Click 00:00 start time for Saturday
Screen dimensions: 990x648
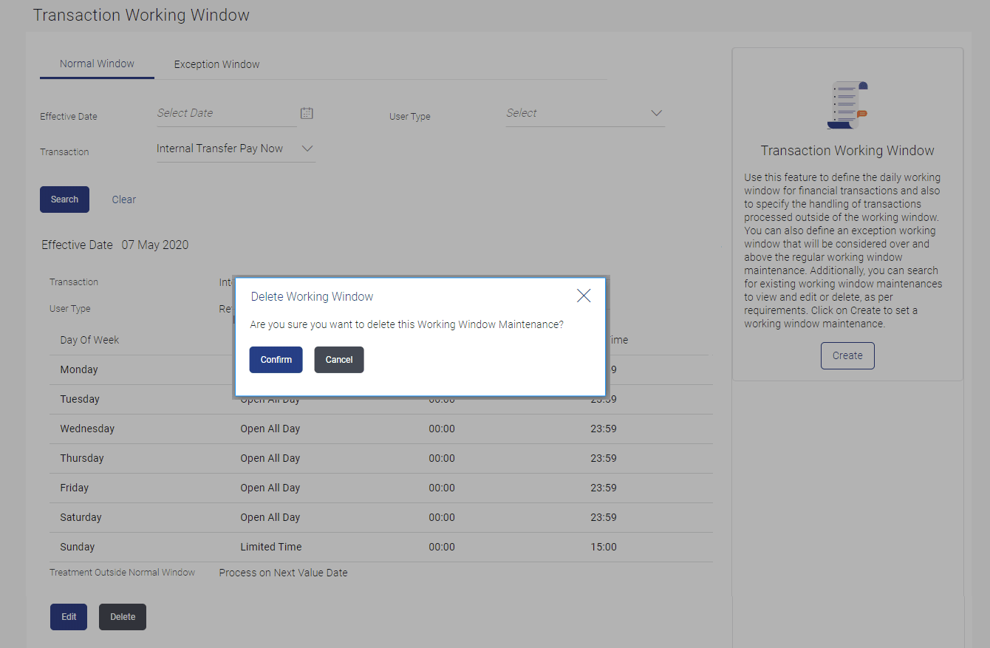pyautogui.click(x=442, y=517)
